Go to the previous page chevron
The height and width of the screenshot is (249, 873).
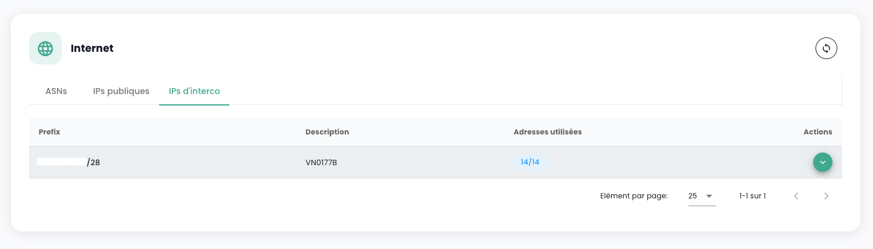[x=796, y=196]
